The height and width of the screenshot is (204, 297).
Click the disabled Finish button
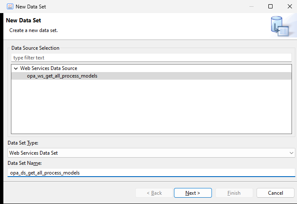click(x=234, y=193)
